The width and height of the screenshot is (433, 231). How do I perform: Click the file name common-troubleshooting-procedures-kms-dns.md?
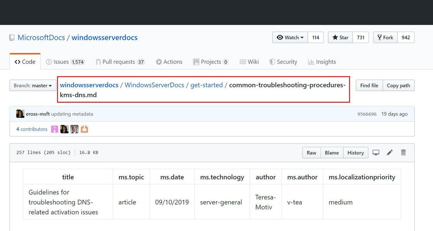[203, 90]
